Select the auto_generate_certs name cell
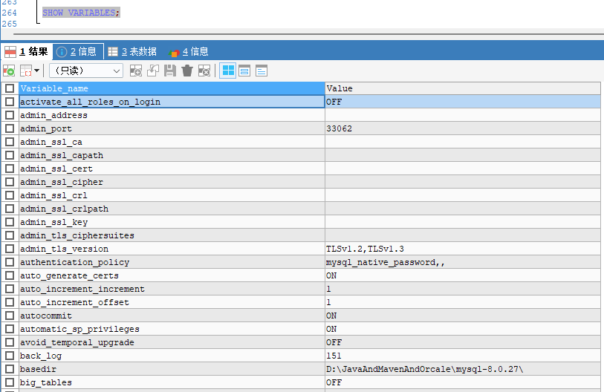This screenshot has width=604, height=392. 172,275
